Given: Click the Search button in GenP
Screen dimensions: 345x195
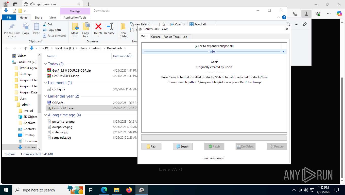Looking at the screenshot, I should [x=183, y=147].
